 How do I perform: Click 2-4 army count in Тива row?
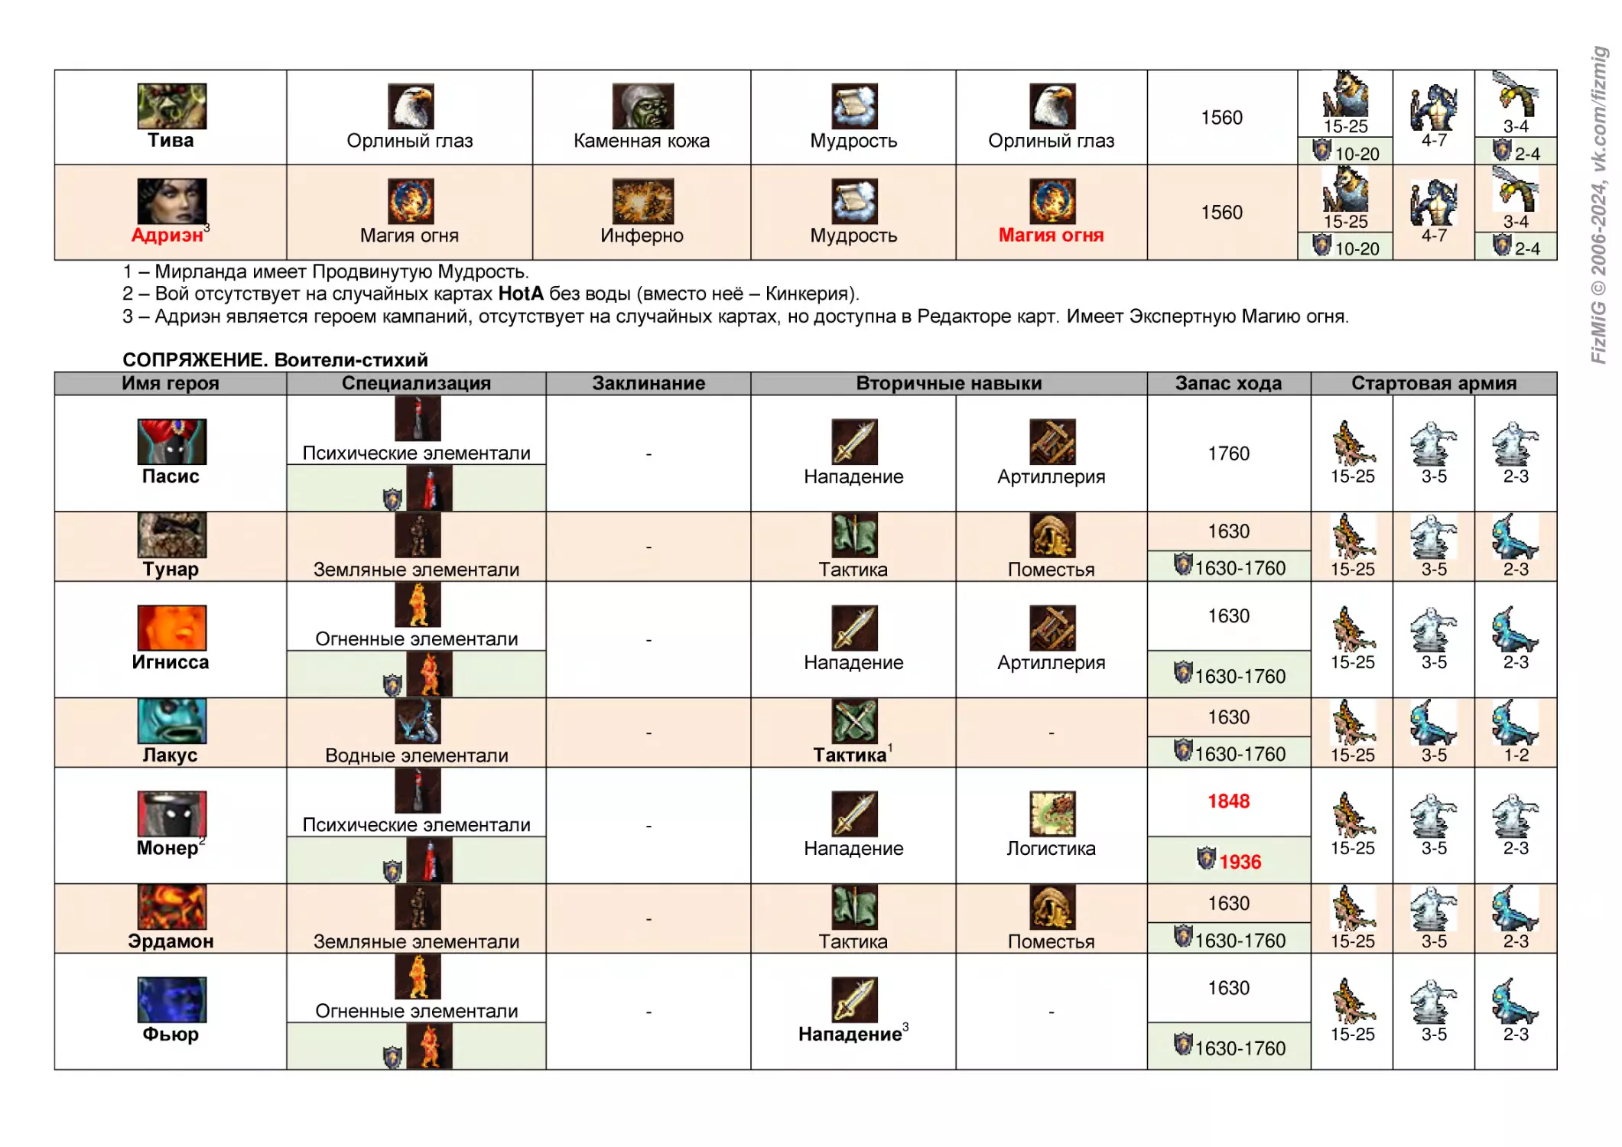(x=1527, y=154)
